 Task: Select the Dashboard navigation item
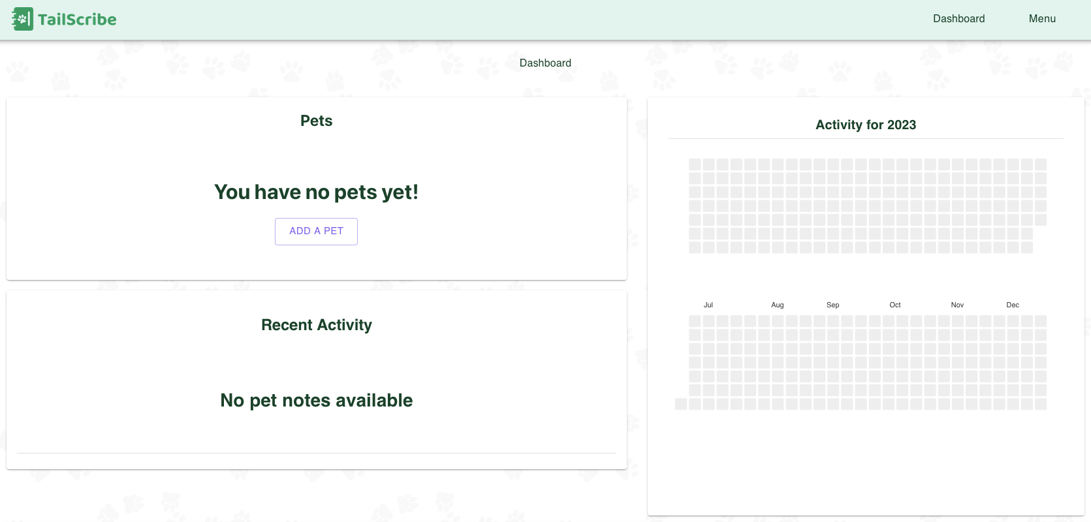(x=958, y=18)
